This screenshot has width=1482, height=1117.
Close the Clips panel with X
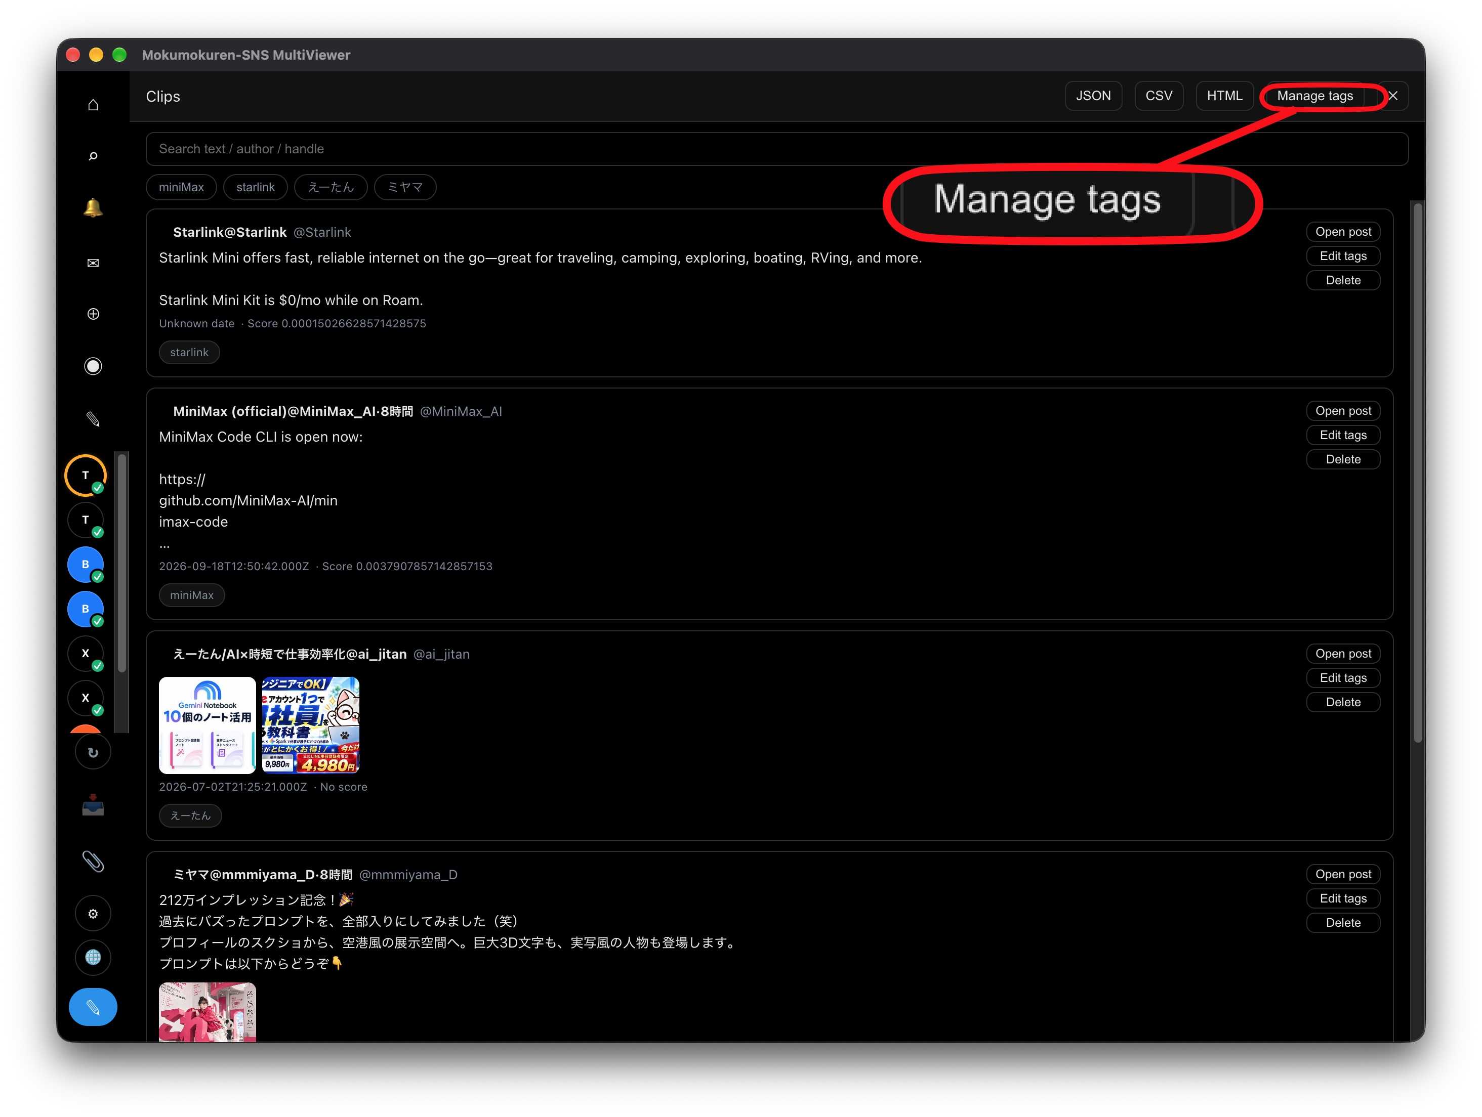1393,96
